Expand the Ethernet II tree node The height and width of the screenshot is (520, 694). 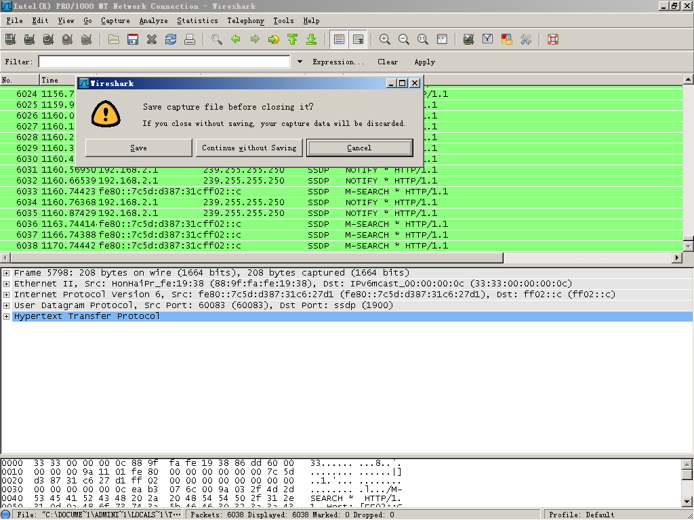tap(6, 284)
